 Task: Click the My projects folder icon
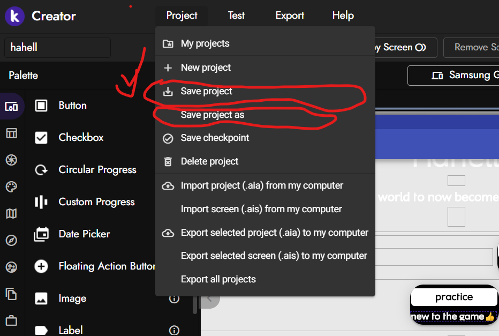coord(168,43)
